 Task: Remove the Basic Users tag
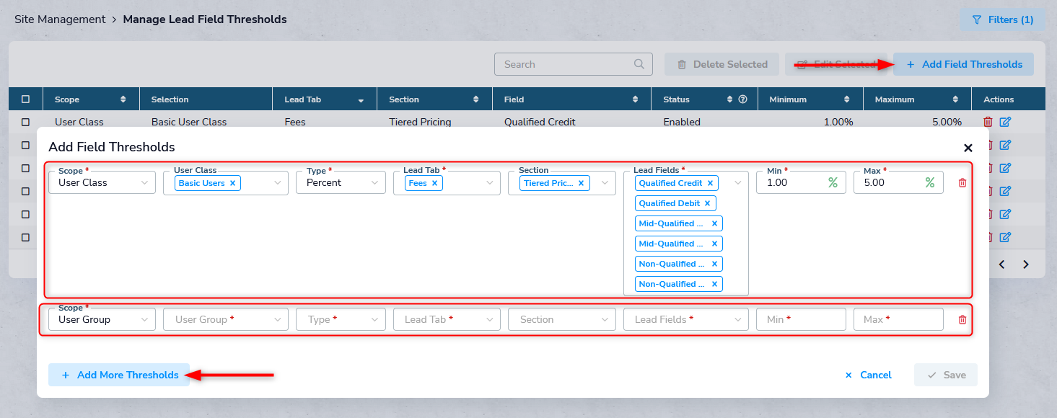coord(232,183)
